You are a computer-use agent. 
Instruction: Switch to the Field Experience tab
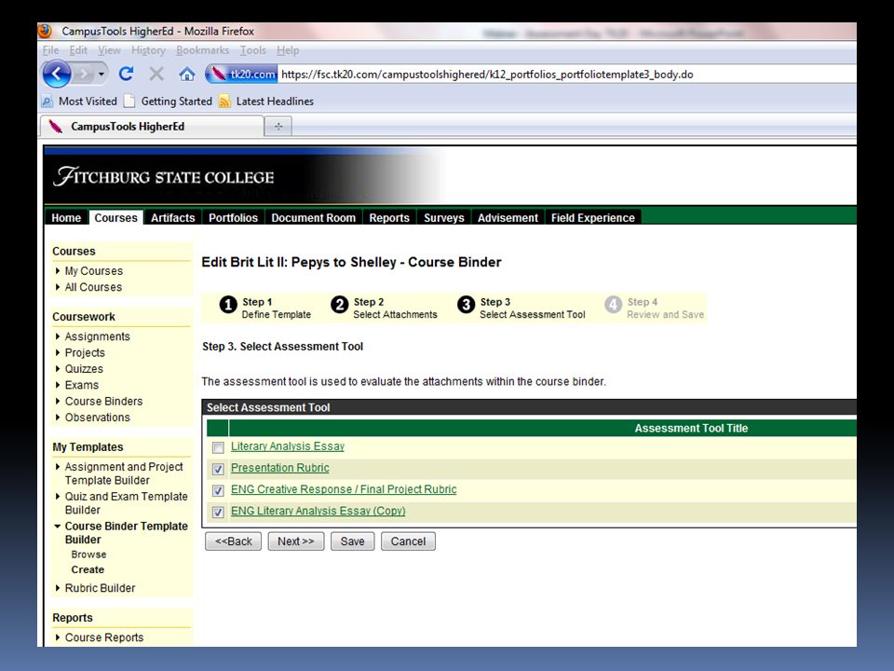[x=592, y=217]
